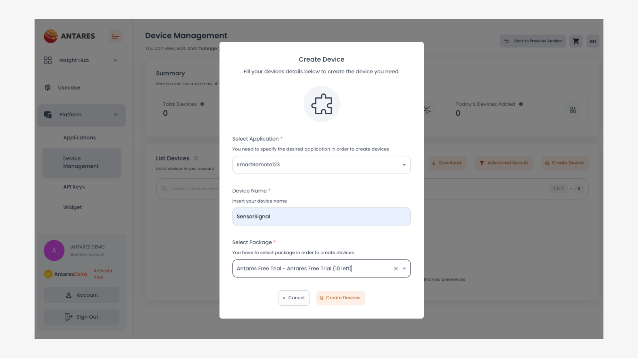Click into the Device Name field
This screenshot has height=358, width=638.
click(x=321, y=216)
